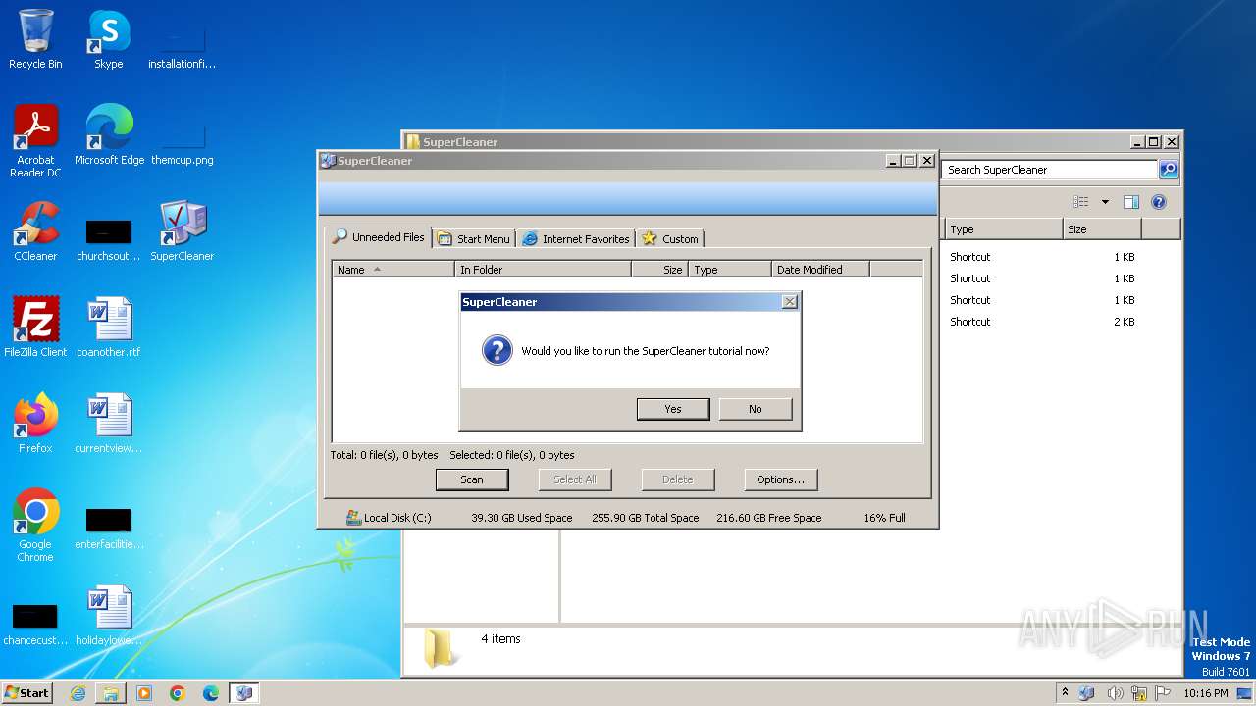This screenshot has height=706, width=1256.
Task: Click SuperCleaner taskbar button
Action: tap(244, 693)
